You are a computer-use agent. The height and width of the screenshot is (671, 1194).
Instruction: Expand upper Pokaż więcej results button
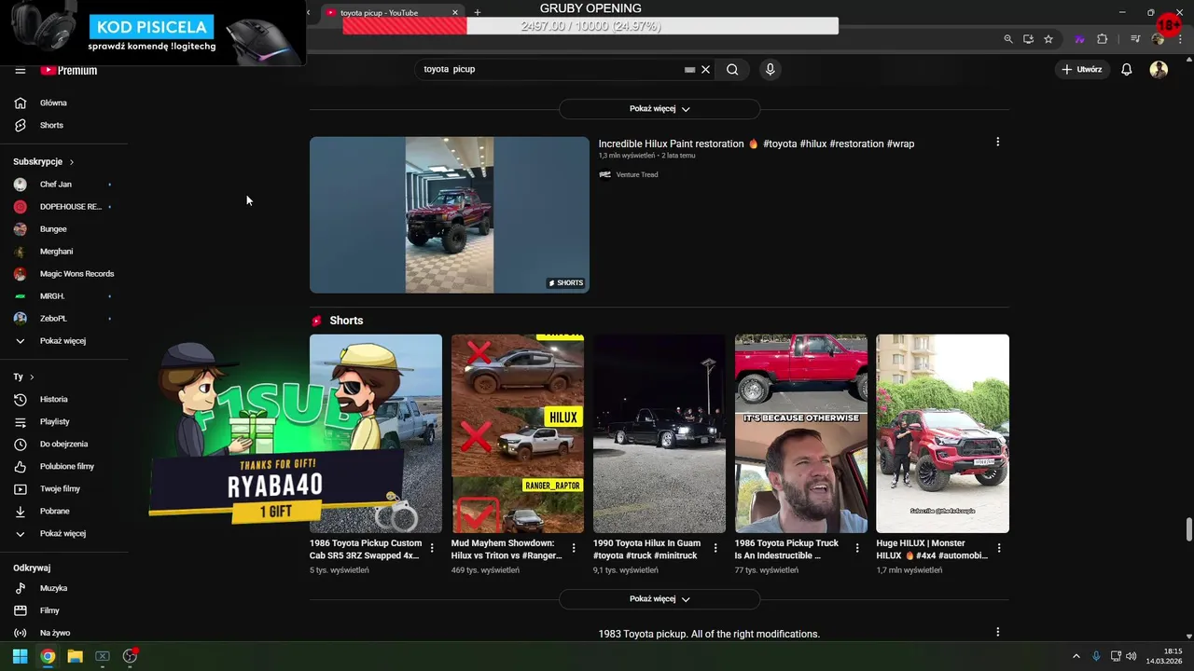[659, 109]
